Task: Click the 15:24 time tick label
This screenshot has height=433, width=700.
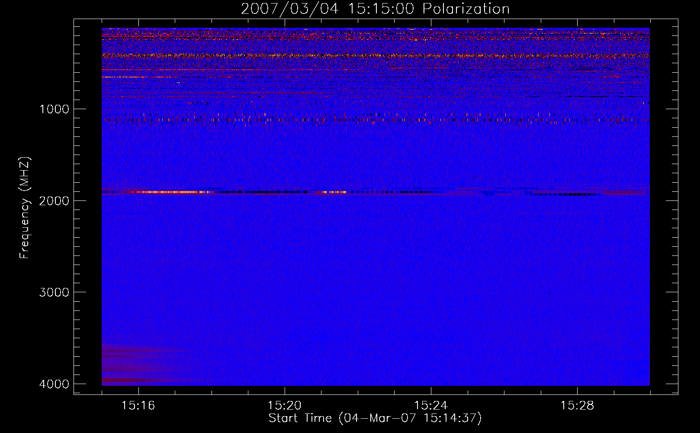Action: point(430,406)
